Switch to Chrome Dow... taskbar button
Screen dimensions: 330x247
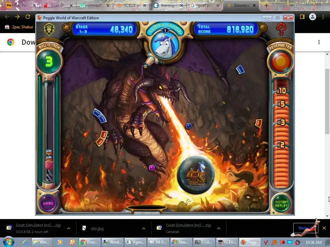pyautogui.click(x=89, y=242)
